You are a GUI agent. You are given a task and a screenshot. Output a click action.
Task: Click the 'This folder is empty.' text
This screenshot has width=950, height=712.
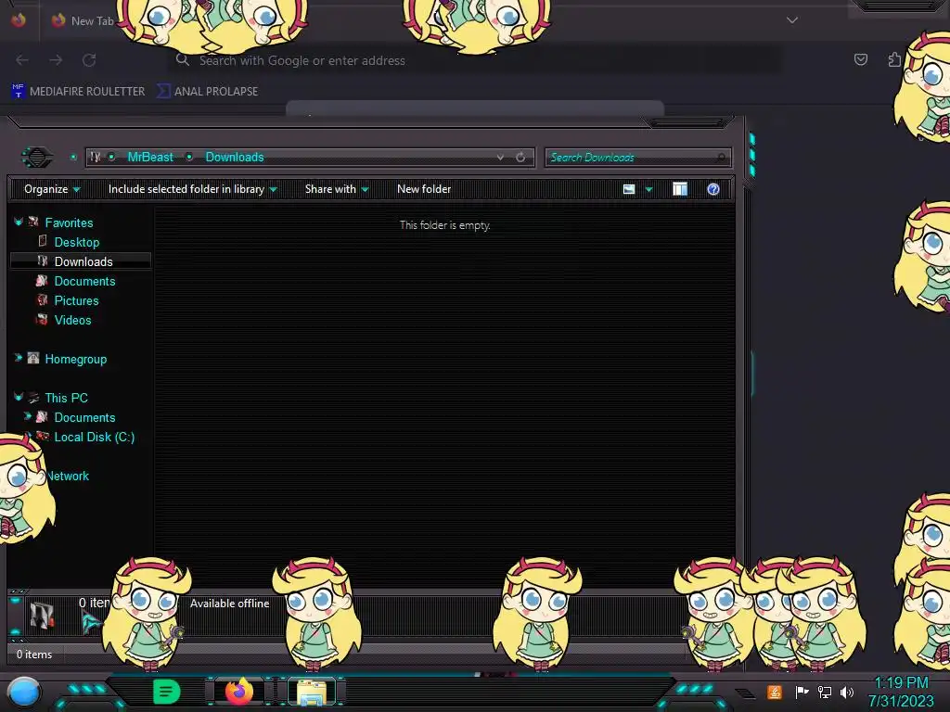[x=444, y=225]
